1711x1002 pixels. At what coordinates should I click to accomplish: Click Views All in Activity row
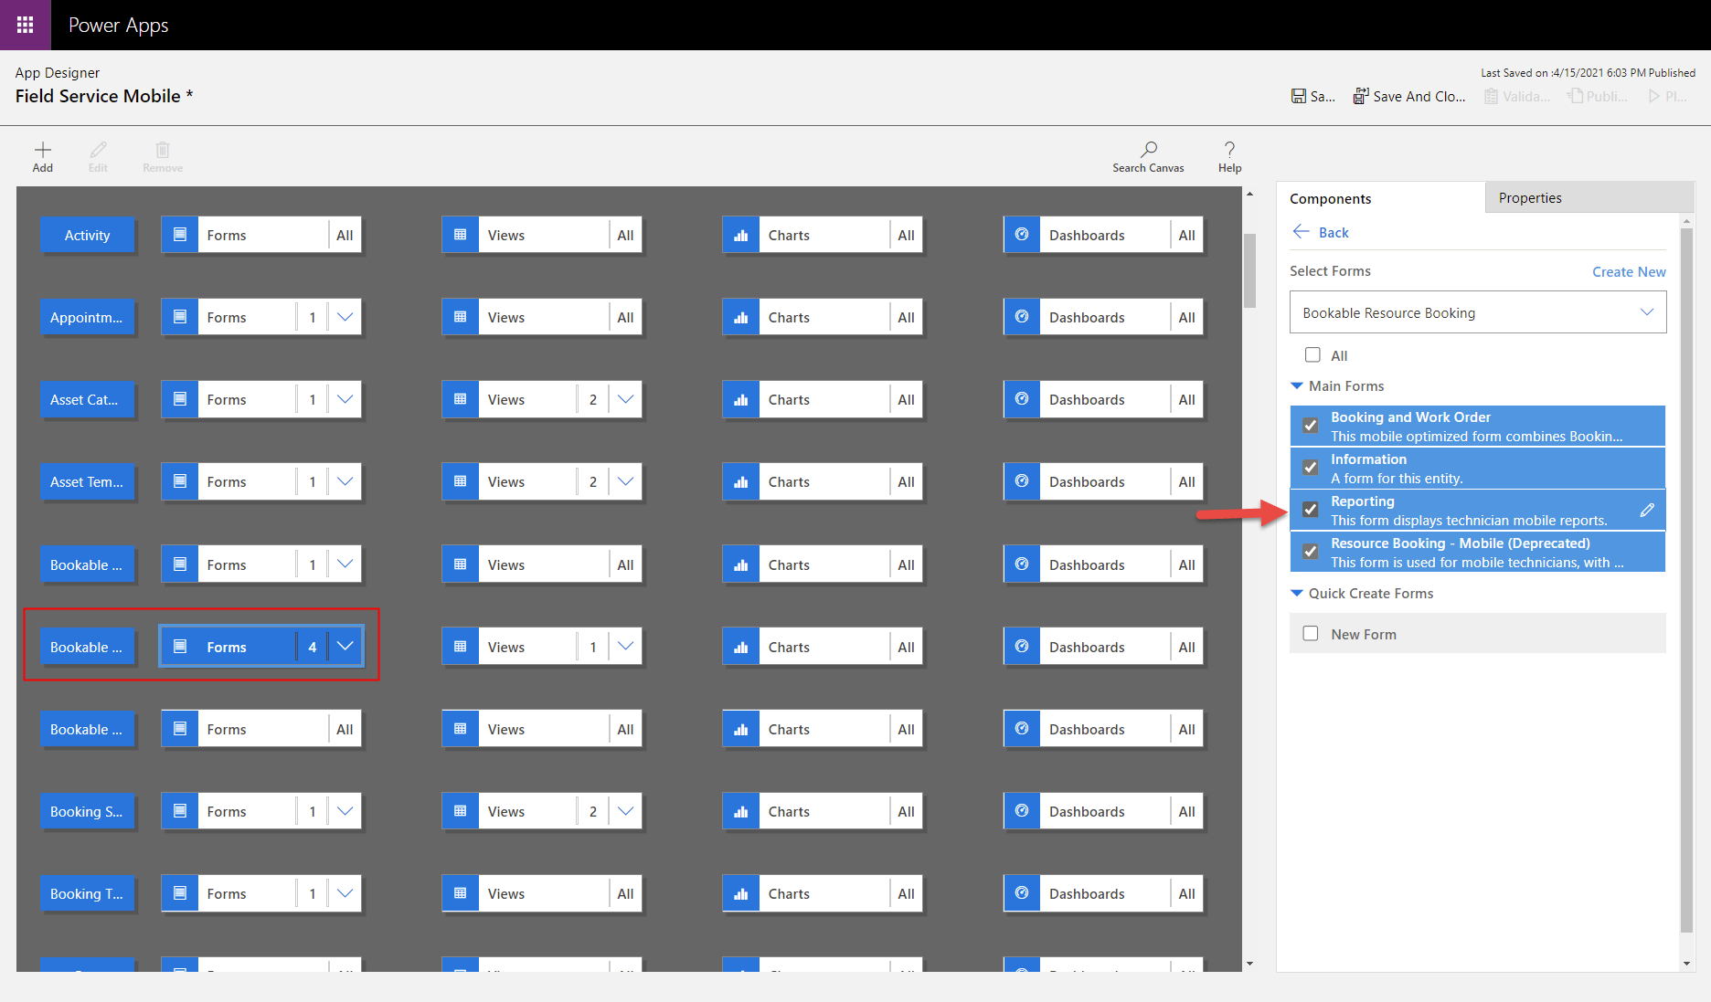(x=626, y=235)
